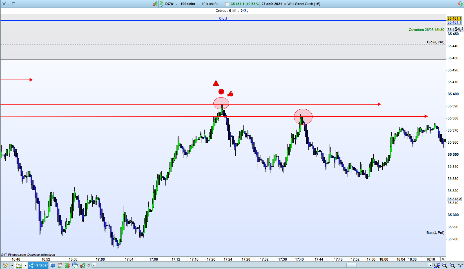464x269 pixels.
Task: Click the IT-Finance.com copyright text
Action: point(14,255)
